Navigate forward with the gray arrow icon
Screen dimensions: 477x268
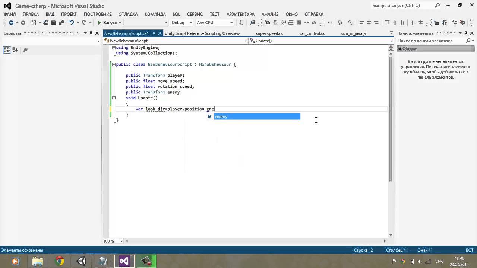click(x=23, y=23)
